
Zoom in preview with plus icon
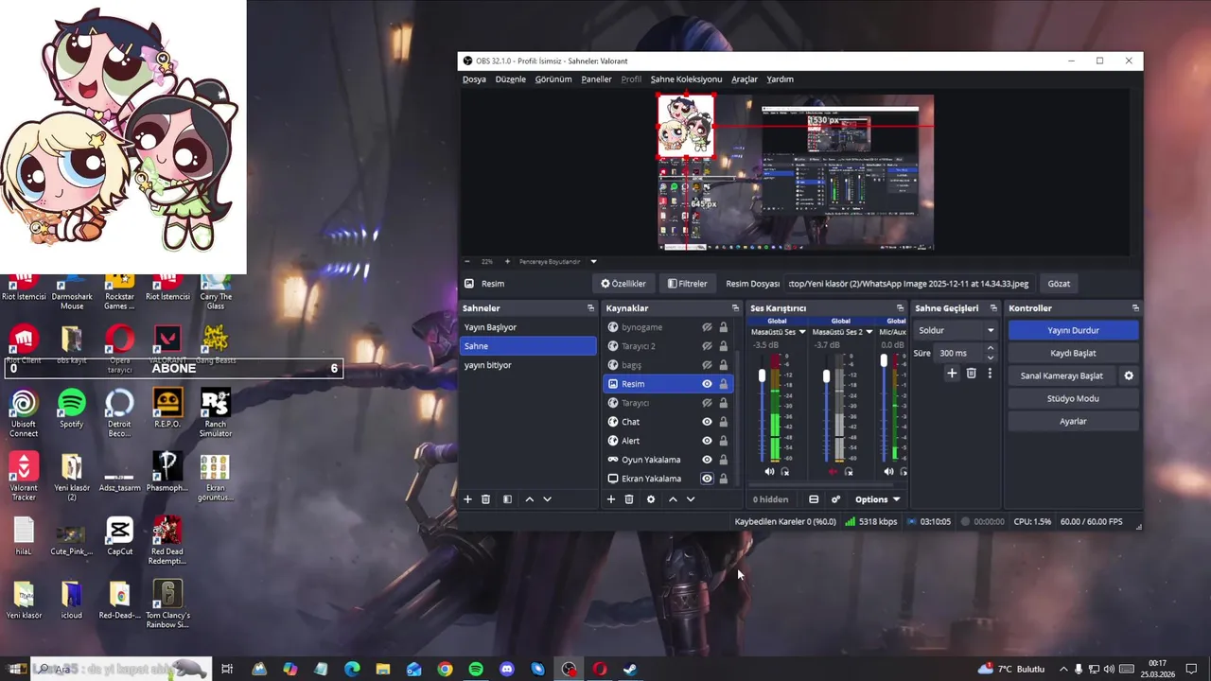pos(507,261)
